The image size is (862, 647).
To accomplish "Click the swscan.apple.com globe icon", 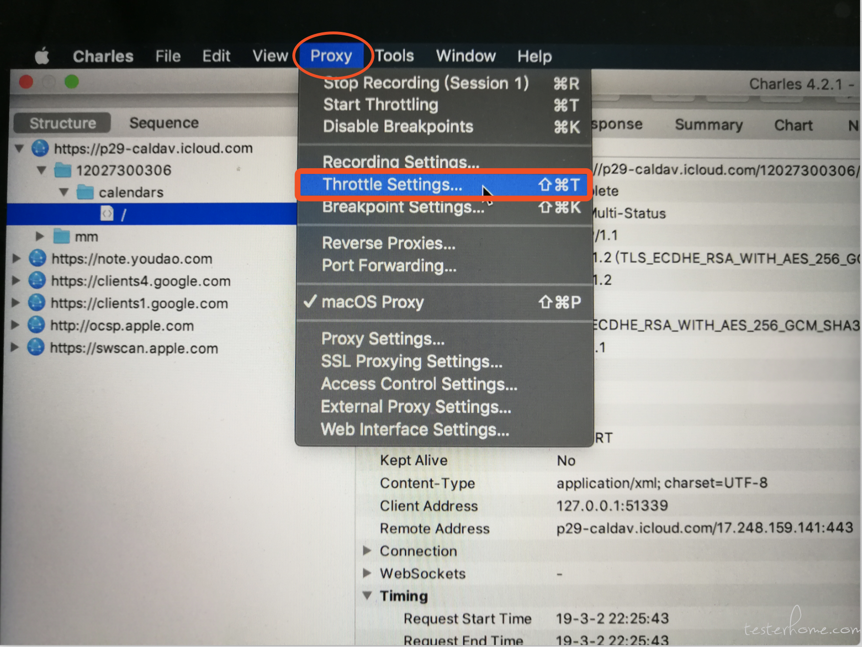I will [35, 347].
